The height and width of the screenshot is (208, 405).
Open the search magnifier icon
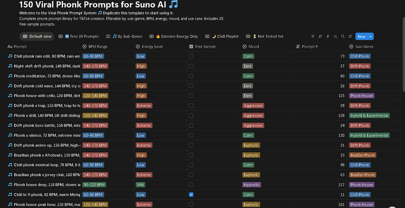(x=343, y=37)
